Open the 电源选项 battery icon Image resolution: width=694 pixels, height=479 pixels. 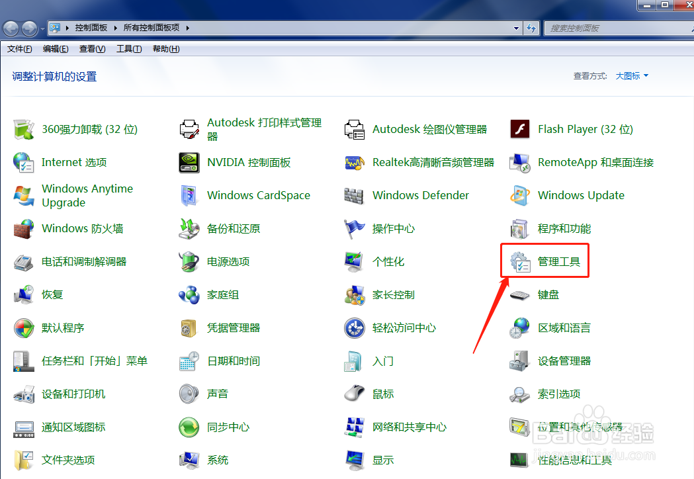189,261
